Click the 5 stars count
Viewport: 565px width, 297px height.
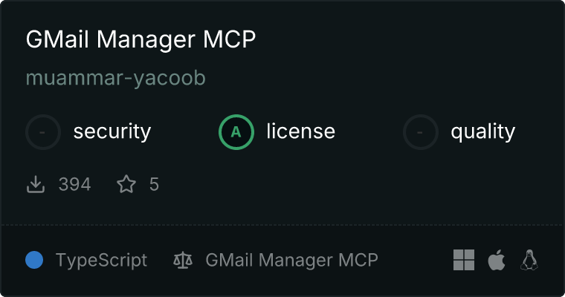154,184
